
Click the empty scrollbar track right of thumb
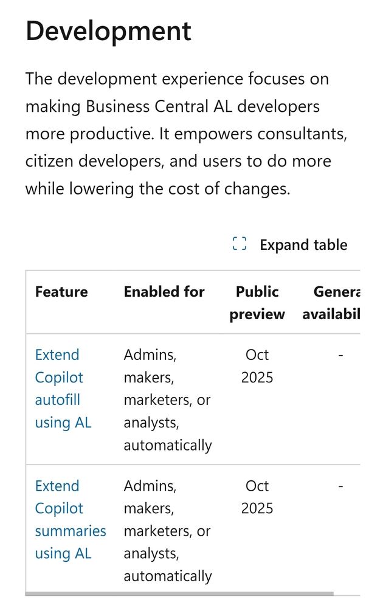[347, 593]
